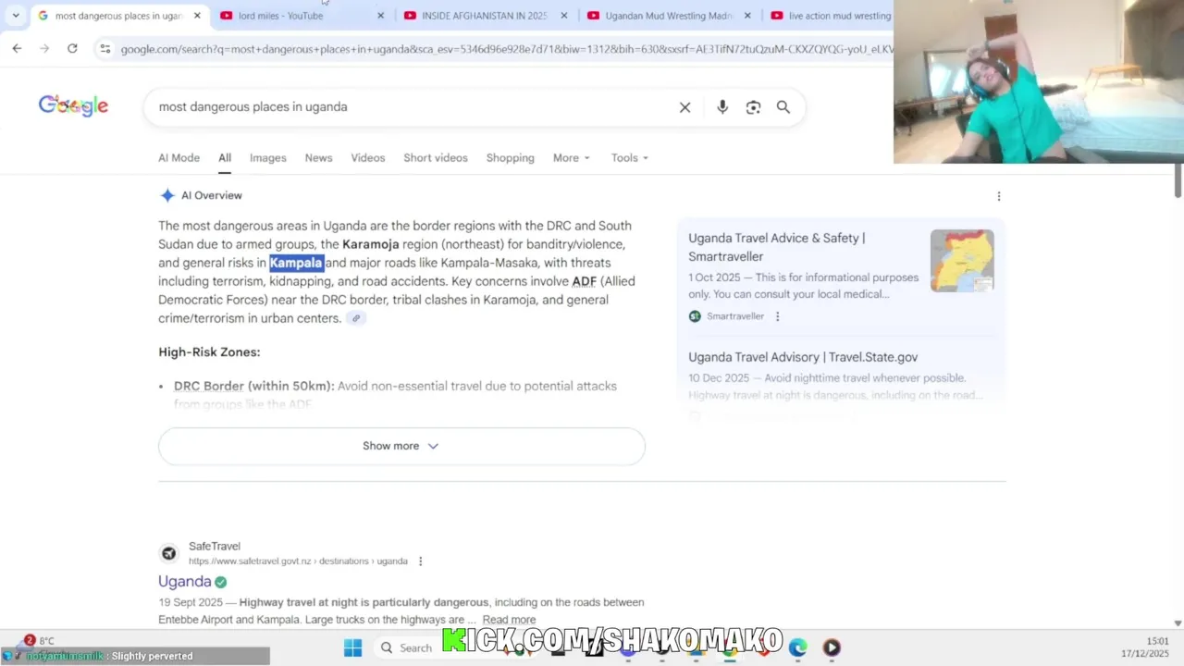Open the media player taskbar icon

(832, 647)
